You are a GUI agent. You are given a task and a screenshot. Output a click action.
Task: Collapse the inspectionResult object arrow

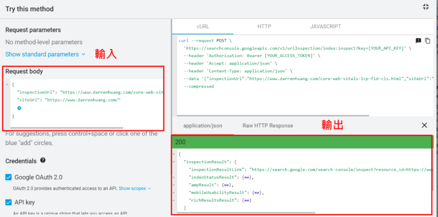[x=174, y=162]
